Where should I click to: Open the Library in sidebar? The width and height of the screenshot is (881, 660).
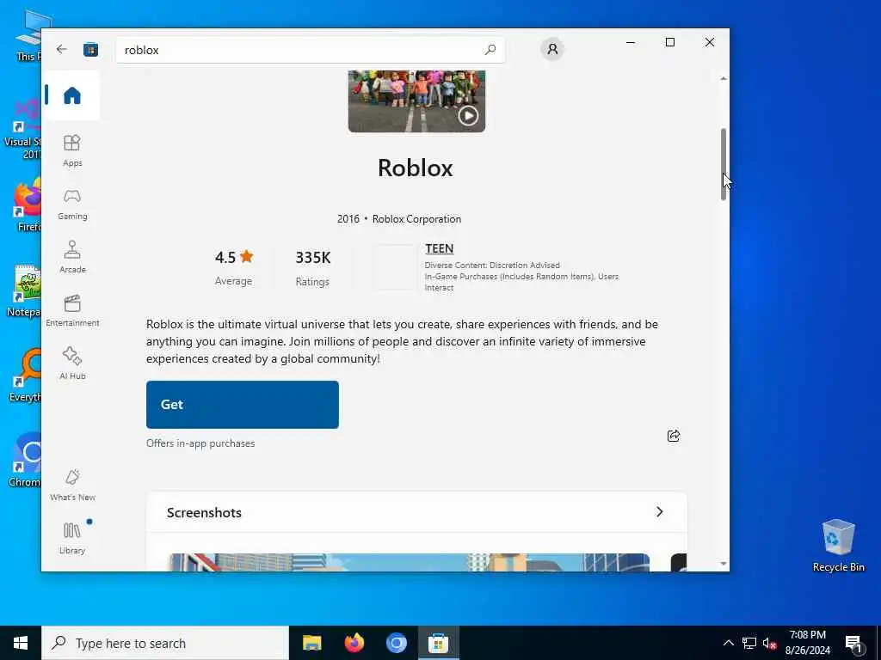point(72,539)
